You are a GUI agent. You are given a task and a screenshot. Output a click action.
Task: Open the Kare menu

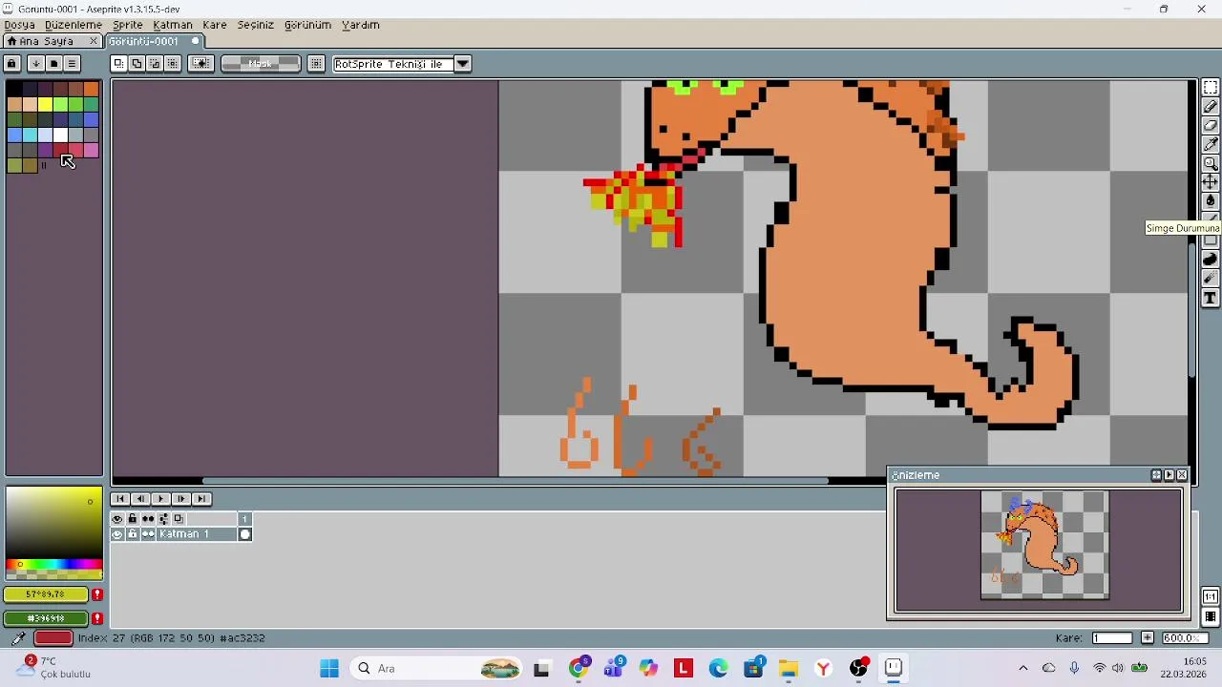tap(215, 25)
